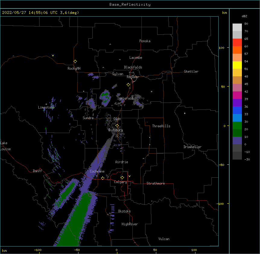Click the HighRiver label
This screenshot has height=254, width=260.
pyautogui.click(x=130, y=224)
